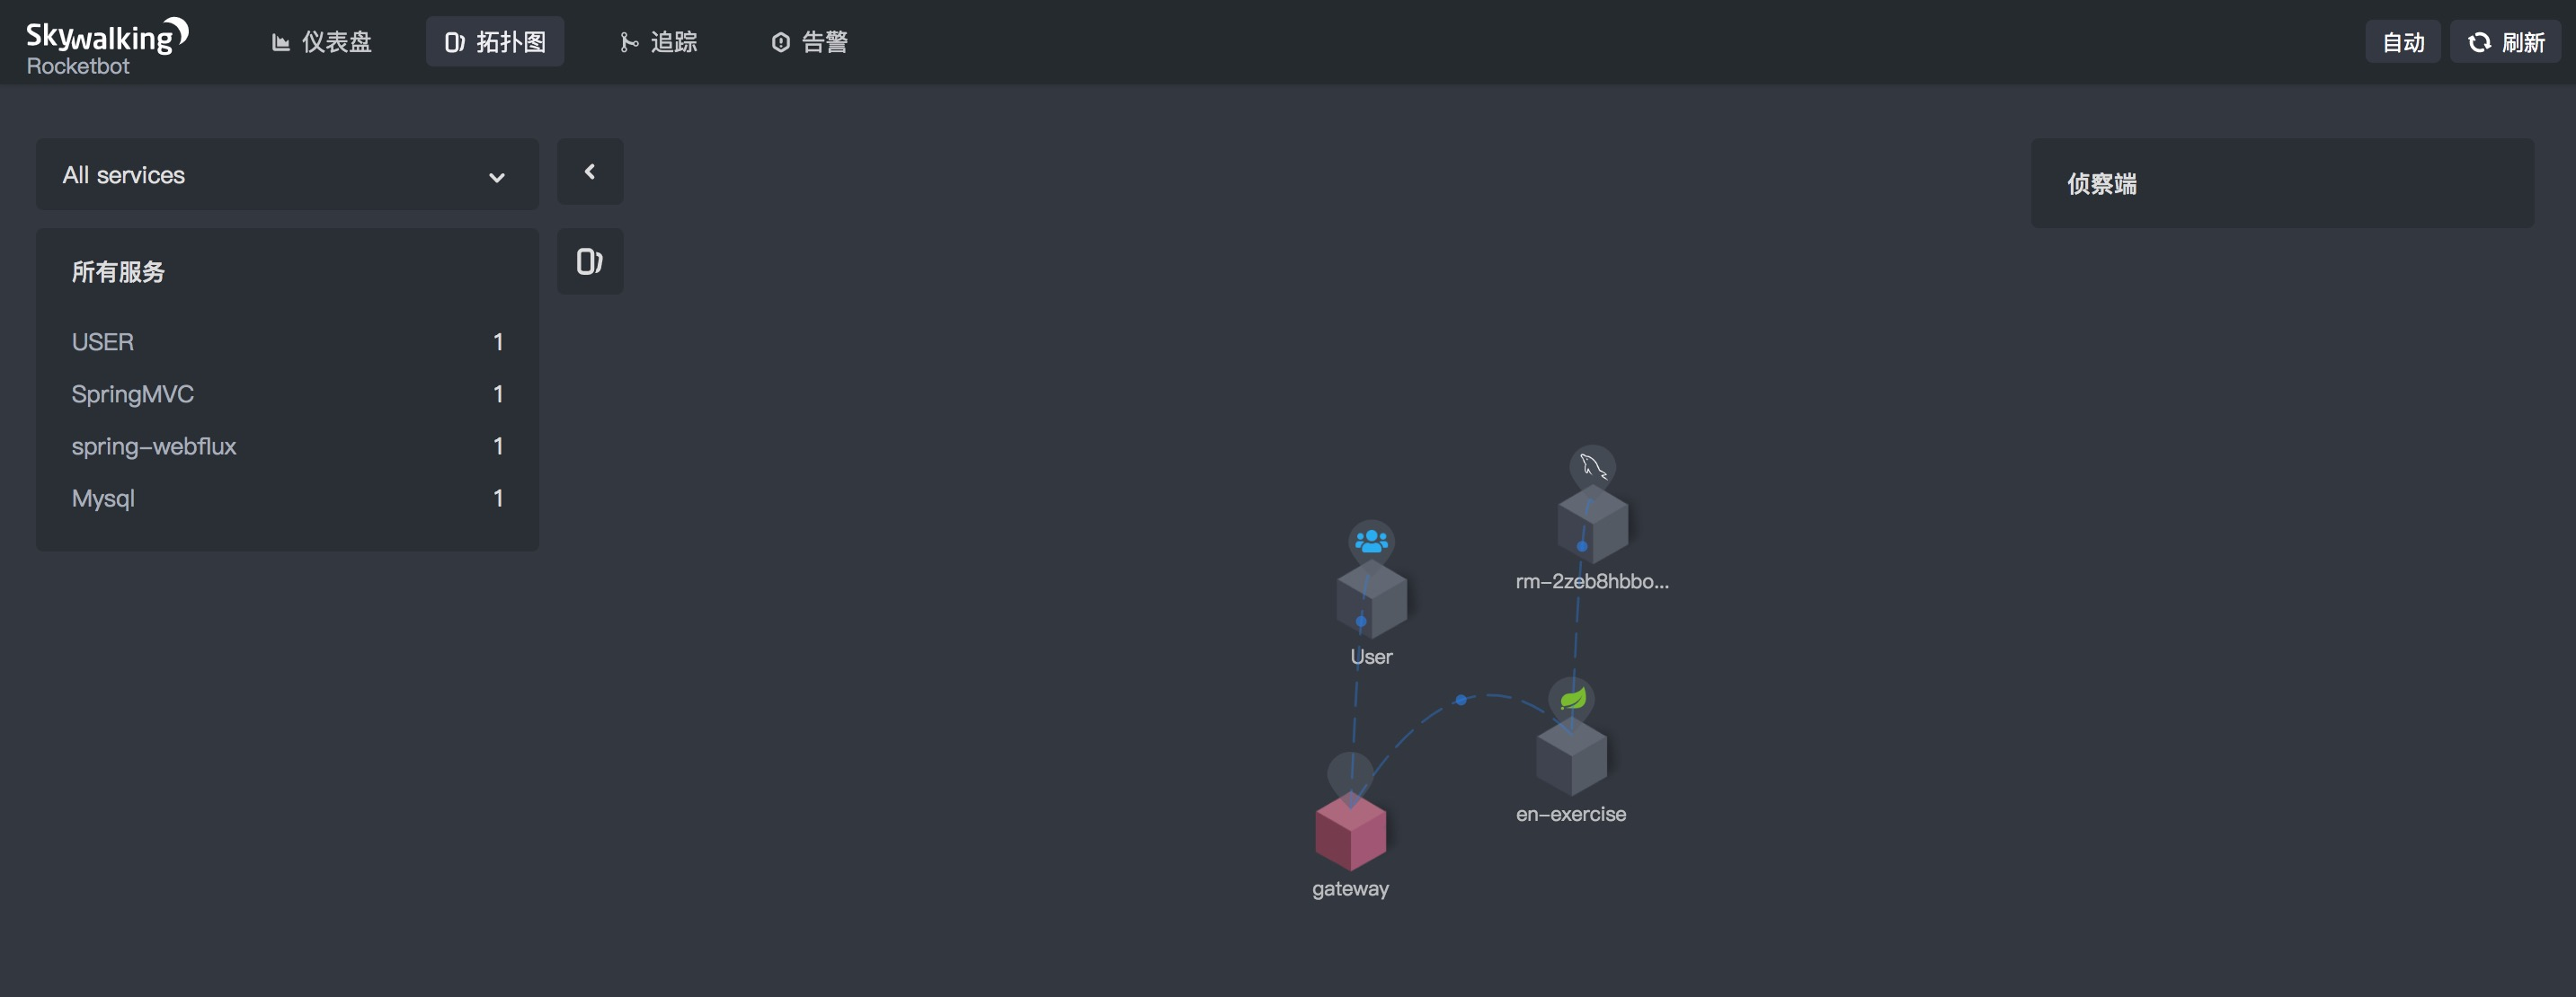This screenshot has height=997, width=2576.
Task: Collapse the services side panel with chevron
Action: point(589,172)
